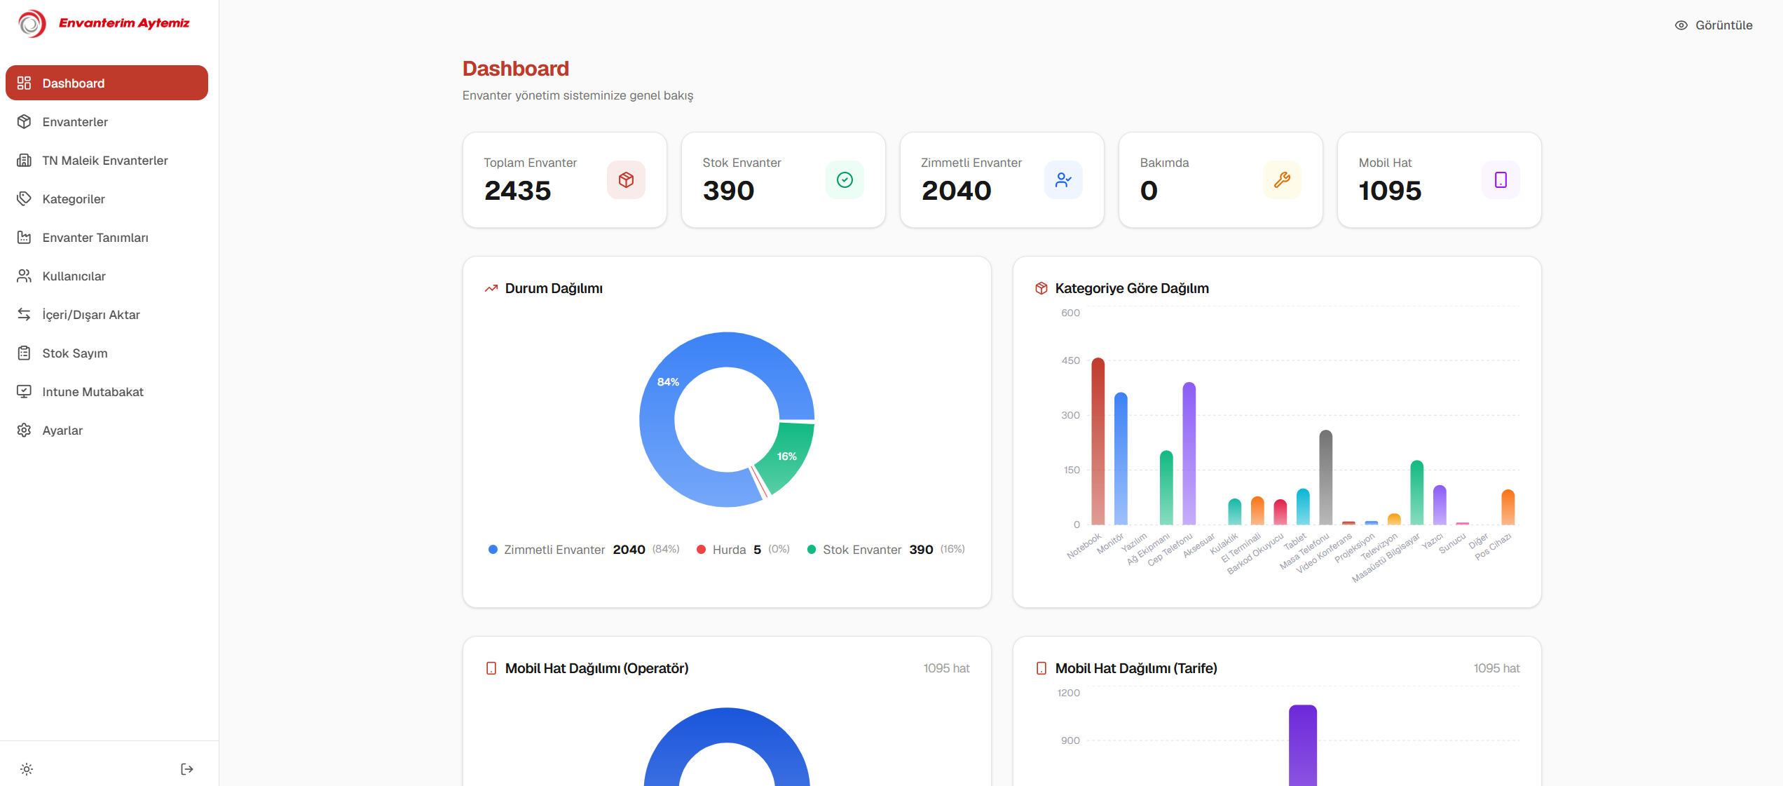
Task: Open the Dashboard menu item
Action: pyautogui.click(x=107, y=83)
